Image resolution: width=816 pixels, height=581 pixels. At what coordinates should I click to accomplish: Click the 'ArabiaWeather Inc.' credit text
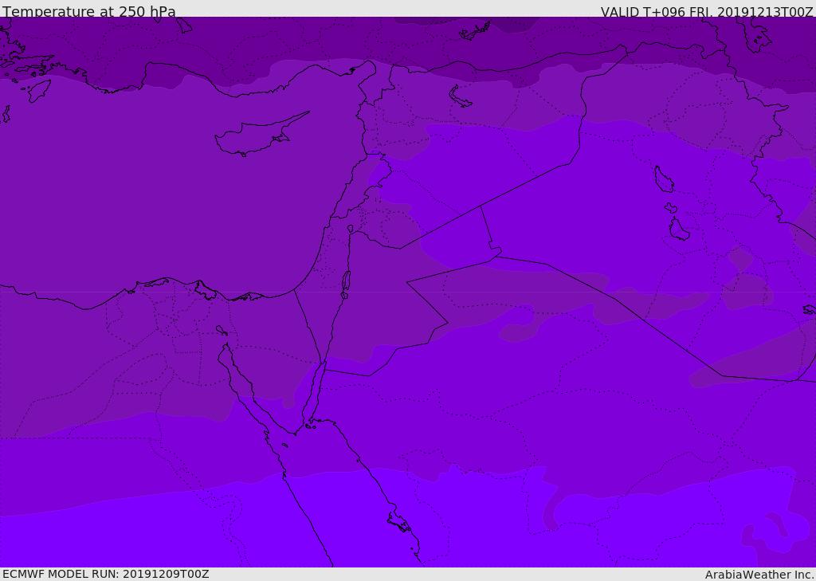[x=759, y=575]
